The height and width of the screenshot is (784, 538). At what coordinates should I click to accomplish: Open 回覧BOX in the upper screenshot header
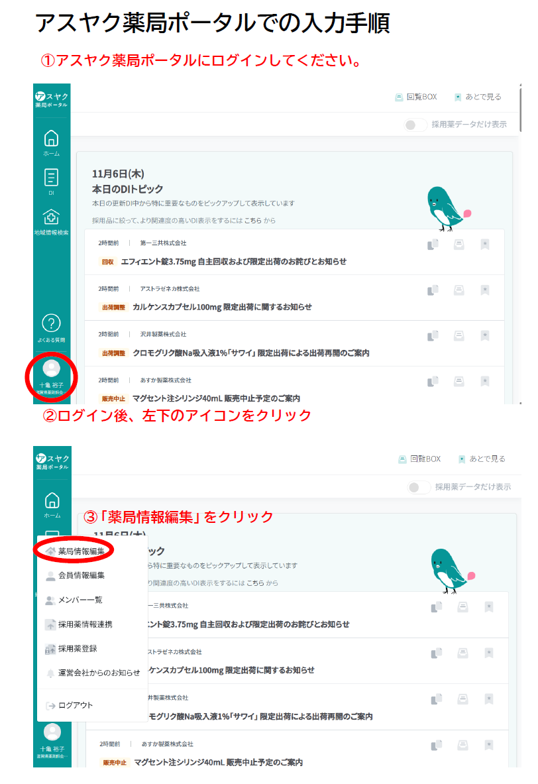coord(416,97)
